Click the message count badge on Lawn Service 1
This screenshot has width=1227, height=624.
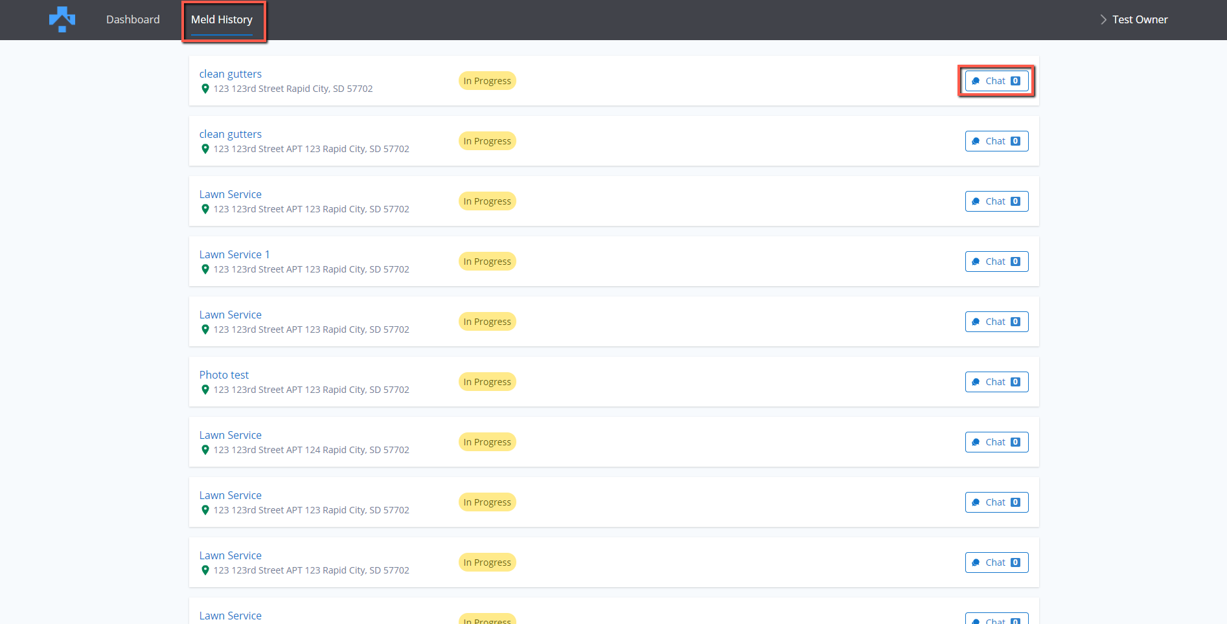click(1015, 262)
